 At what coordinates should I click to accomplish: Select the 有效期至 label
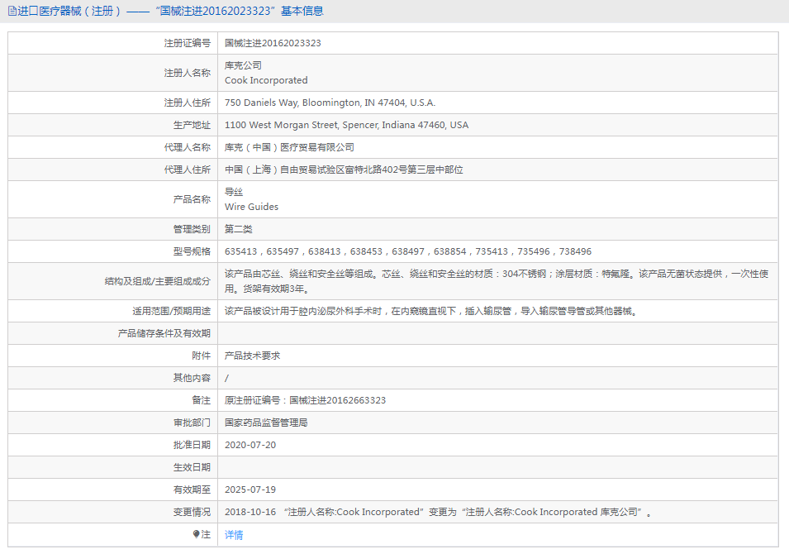[x=192, y=490]
